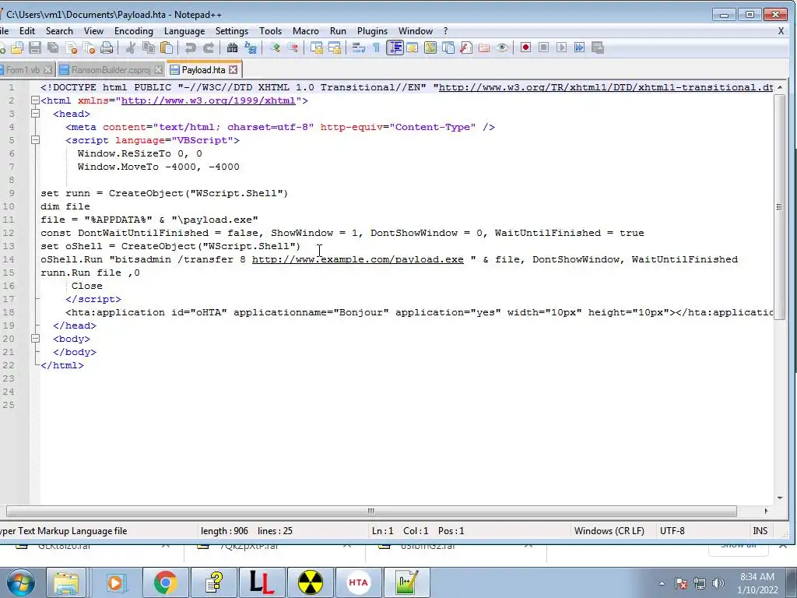Open the Tools menu
Screen dimensions: 797x598
tap(270, 31)
